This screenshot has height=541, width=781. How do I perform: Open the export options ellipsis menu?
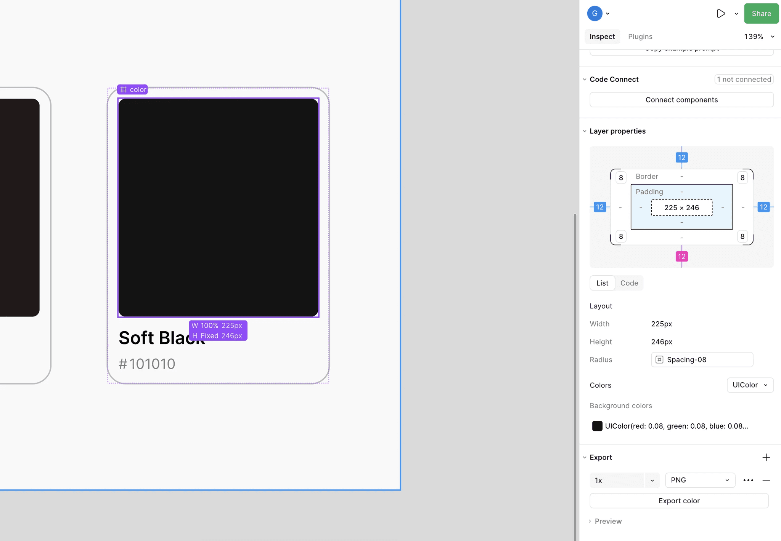(748, 480)
